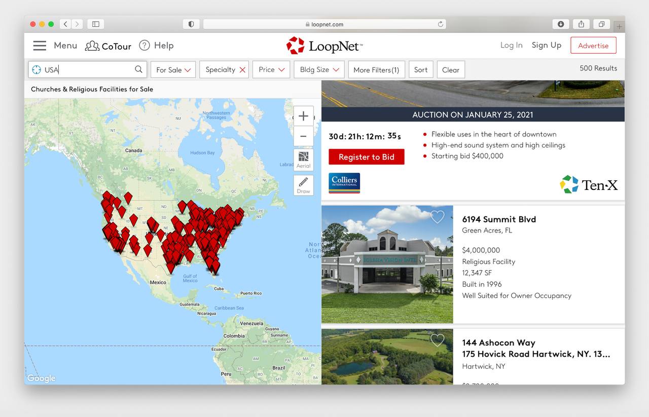Click the Ten-X logo
This screenshot has width=649, height=417.
tap(589, 184)
